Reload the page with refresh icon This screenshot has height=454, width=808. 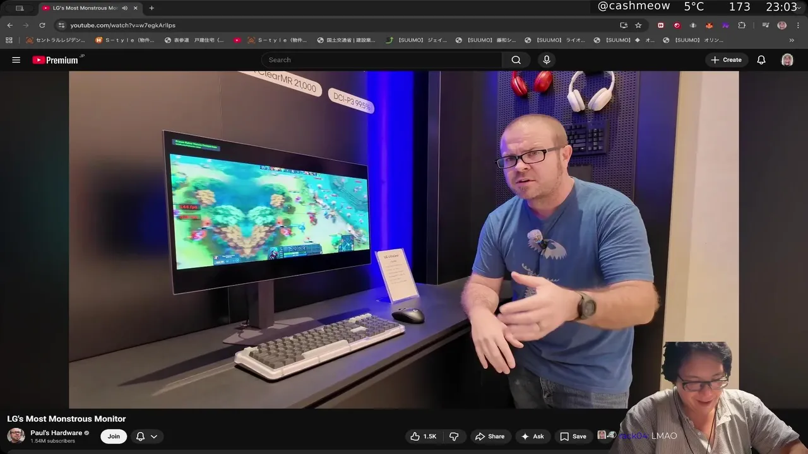pos(42,25)
